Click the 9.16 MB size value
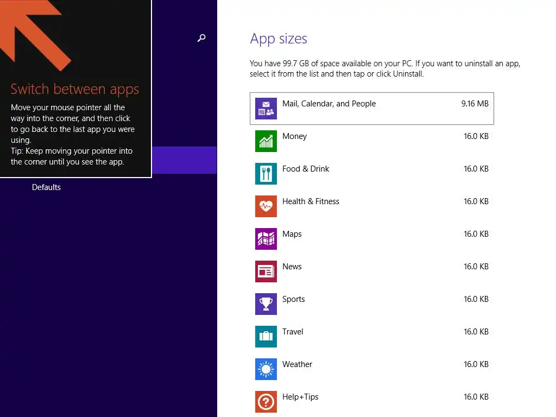This screenshot has width=556, height=417. tap(475, 104)
